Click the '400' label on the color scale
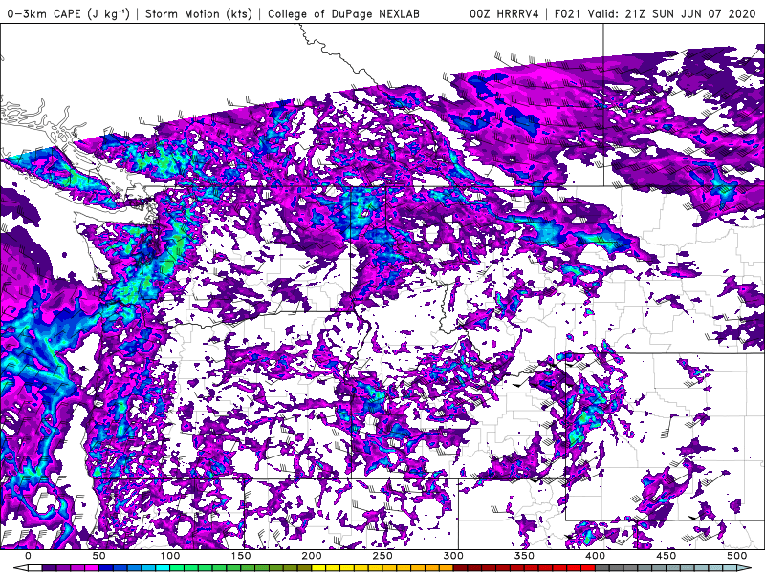Viewport: 765px width, 573px height. tap(595, 556)
